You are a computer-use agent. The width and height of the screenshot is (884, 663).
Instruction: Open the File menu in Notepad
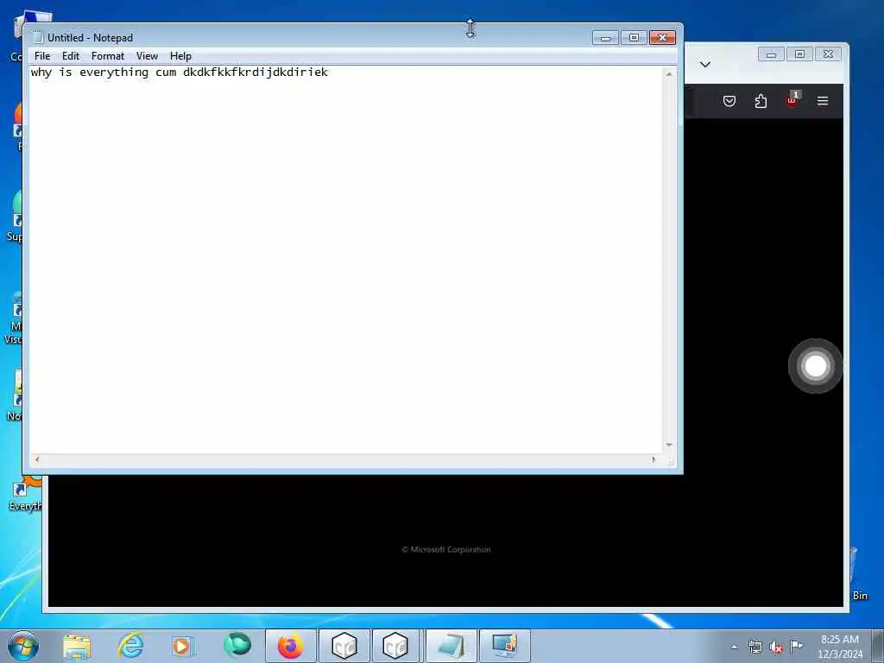[x=42, y=56]
